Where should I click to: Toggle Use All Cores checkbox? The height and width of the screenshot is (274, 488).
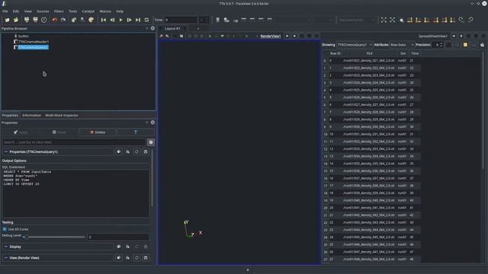5,229
